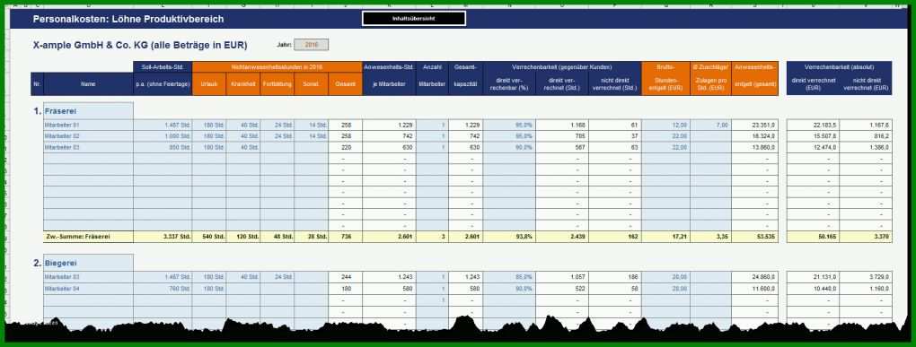The image size is (916, 347).
Task: Click the Fortbildung column header
Action: [277, 84]
